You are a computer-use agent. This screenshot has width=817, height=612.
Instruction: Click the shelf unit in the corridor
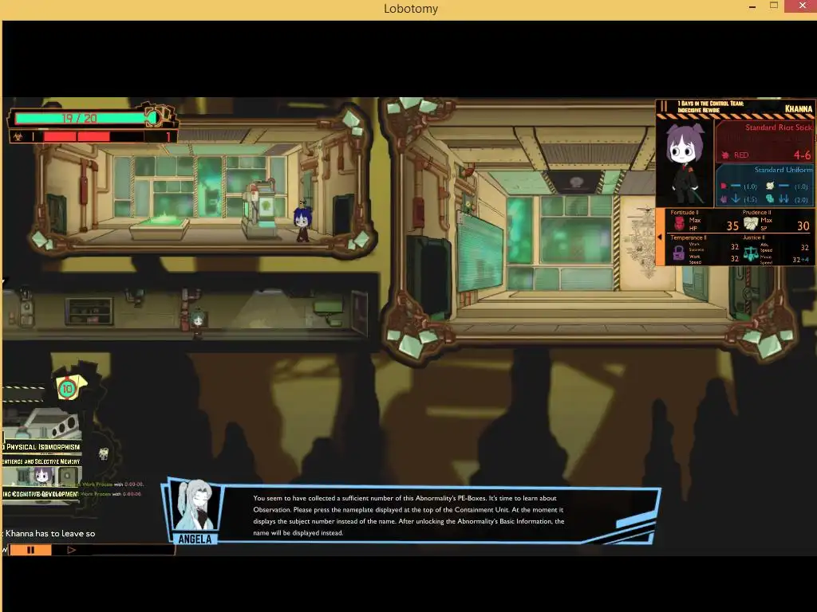pyautogui.click(x=89, y=311)
